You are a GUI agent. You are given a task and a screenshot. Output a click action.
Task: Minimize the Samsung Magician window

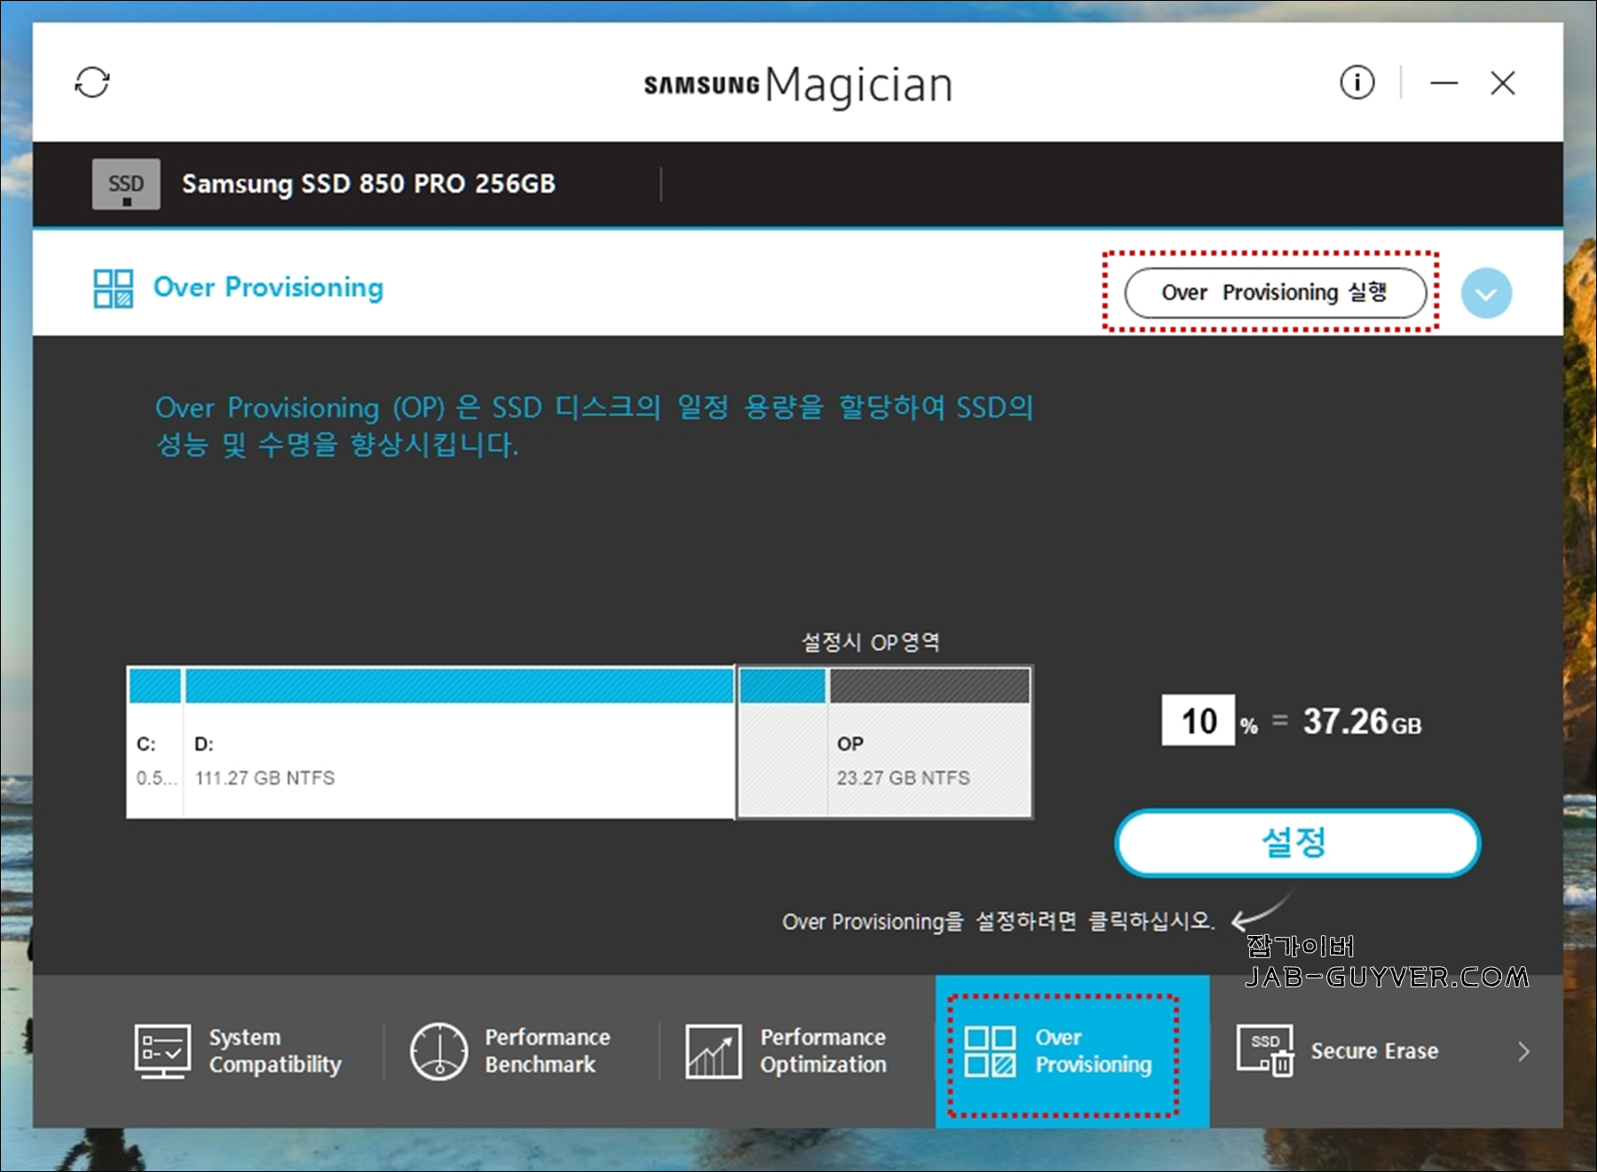[x=1444, y=83]
